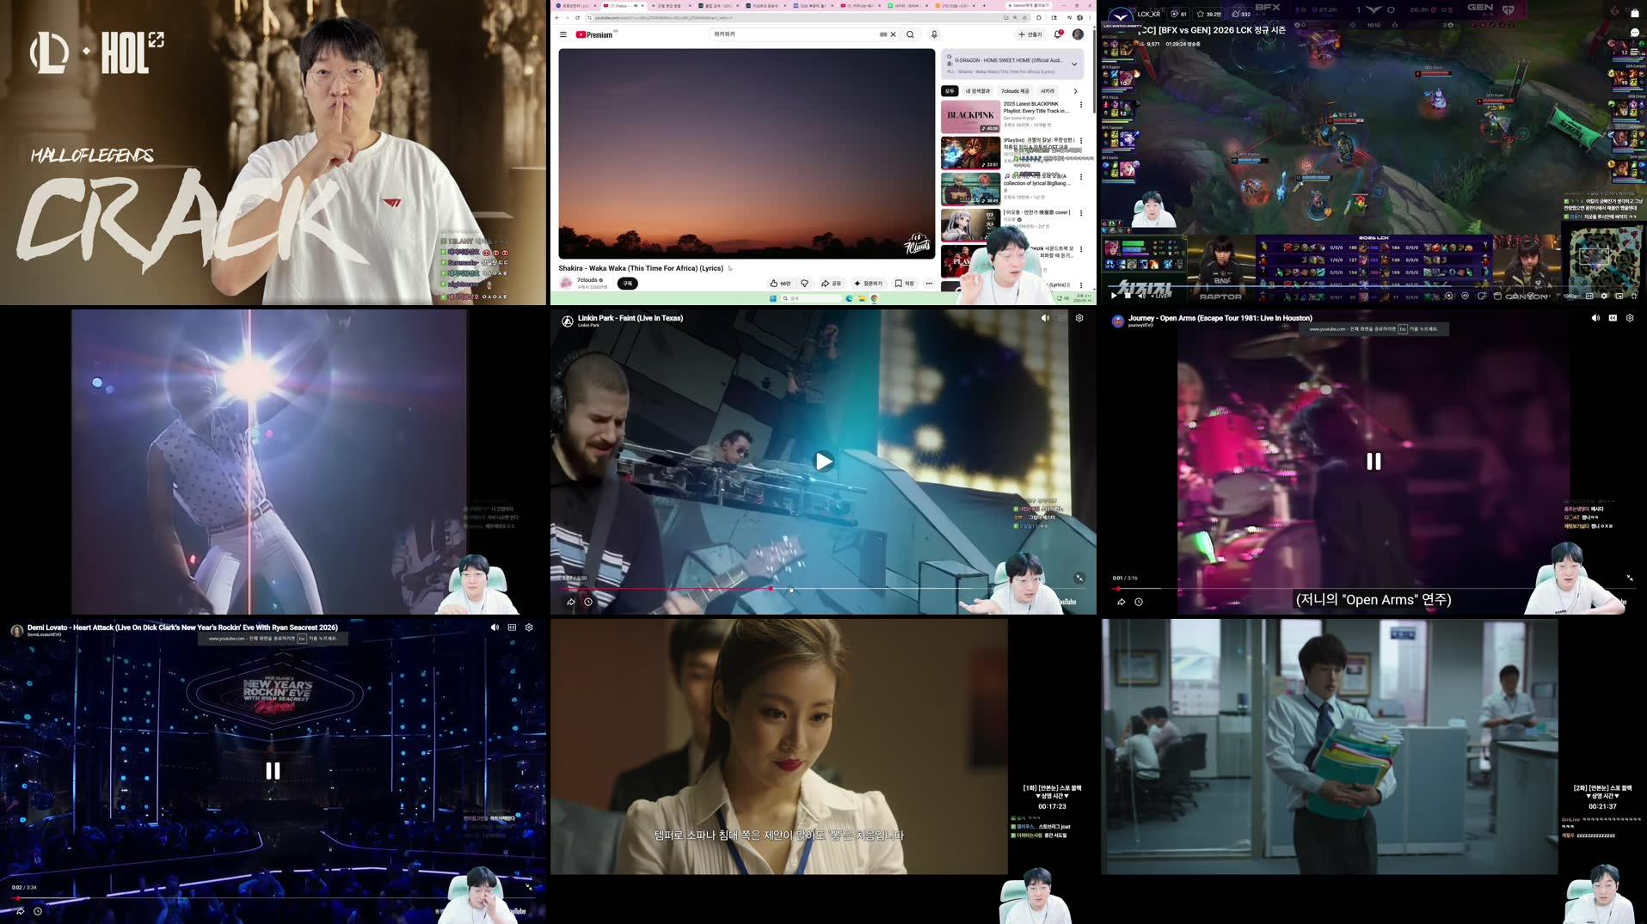Share the Waka Waka video via 공유

click(x=831, y=284)
